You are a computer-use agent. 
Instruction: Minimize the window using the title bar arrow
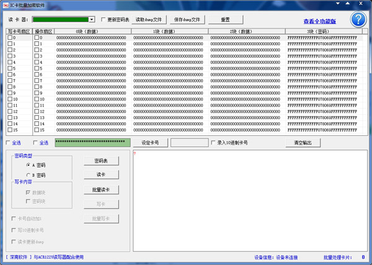coord(338,4)
